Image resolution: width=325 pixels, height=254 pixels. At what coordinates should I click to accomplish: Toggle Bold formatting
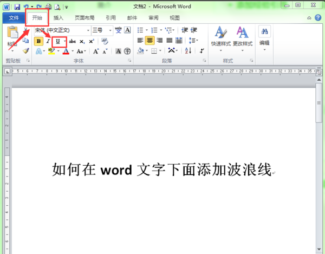[x=38, y=41]
